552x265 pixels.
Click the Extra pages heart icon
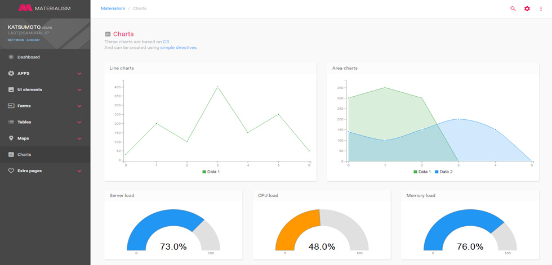pos(11,171)
